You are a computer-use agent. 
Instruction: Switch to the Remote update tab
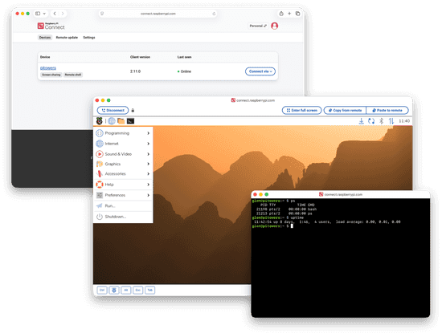67,38
